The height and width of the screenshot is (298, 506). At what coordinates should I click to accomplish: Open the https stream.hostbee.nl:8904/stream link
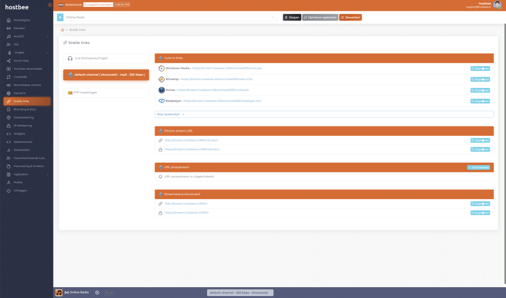click(x=192, y=149)
